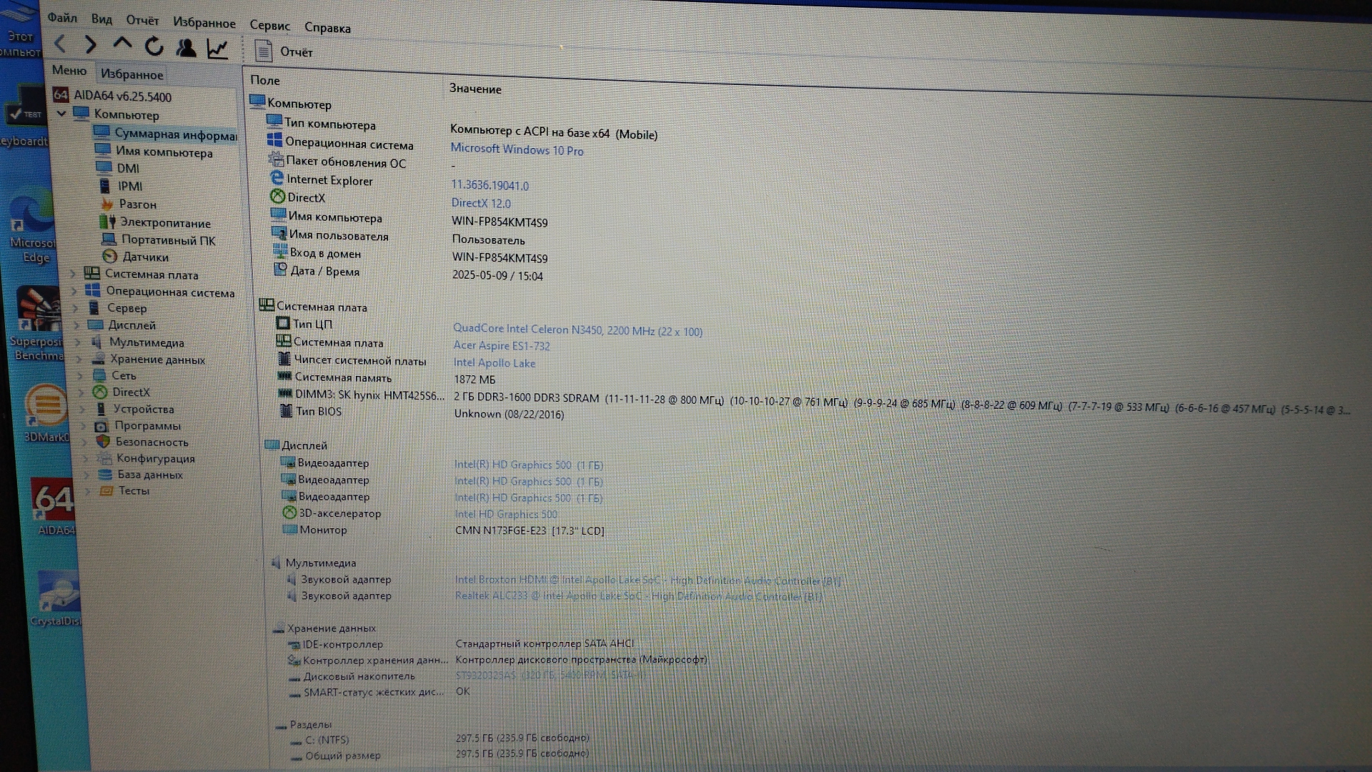This screenshot has width=1372, height=772.
Task: Open the user profile toolbar icon
Action: coord(186,48)
